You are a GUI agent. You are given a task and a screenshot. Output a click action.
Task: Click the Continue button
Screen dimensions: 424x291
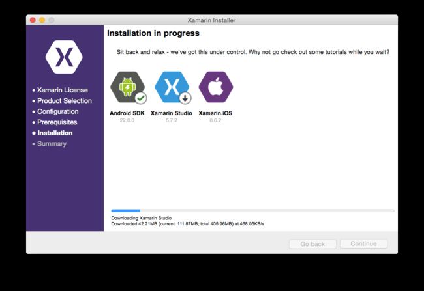click(x=363, y=243)
